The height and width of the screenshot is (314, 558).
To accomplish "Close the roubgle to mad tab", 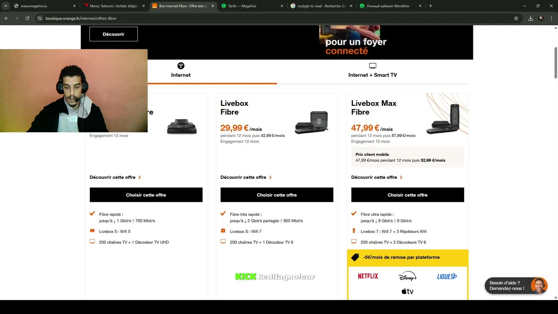I will pyautogui.click(x=351, y=6).
